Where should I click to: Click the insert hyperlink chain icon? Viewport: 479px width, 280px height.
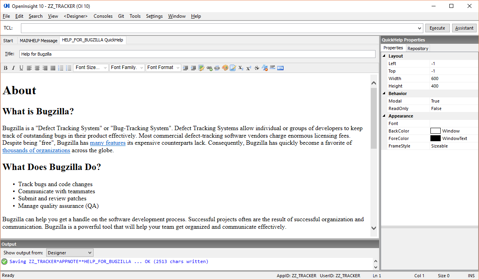tap(209, 68)
